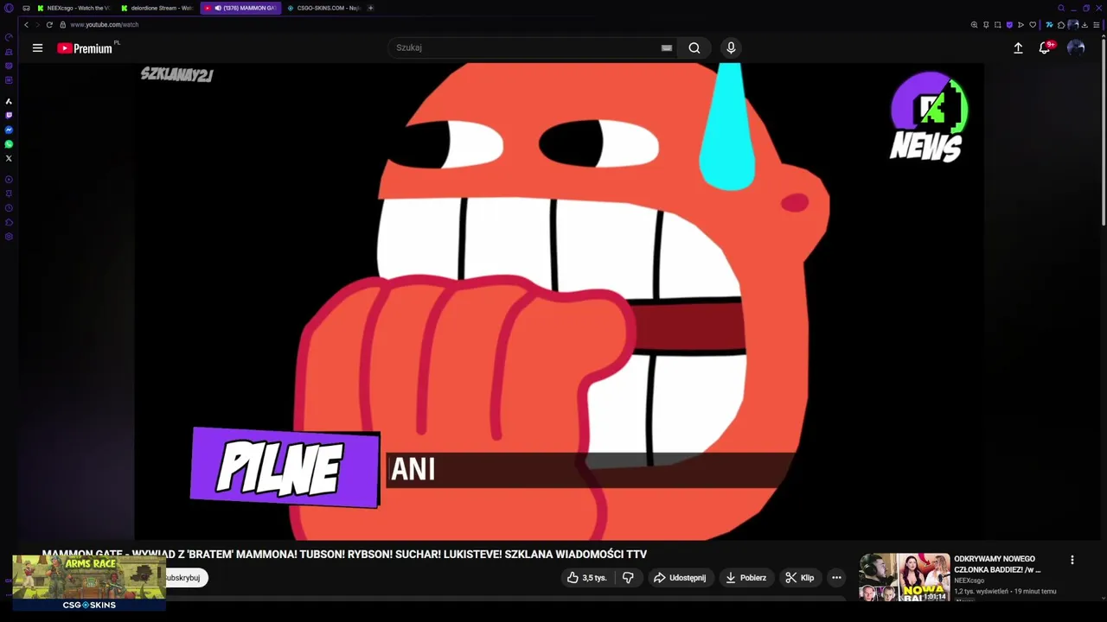Viewport: 1107px width, 622px height.
Task: Open Messenger in the browser sidebar
Action: point(9,130)
